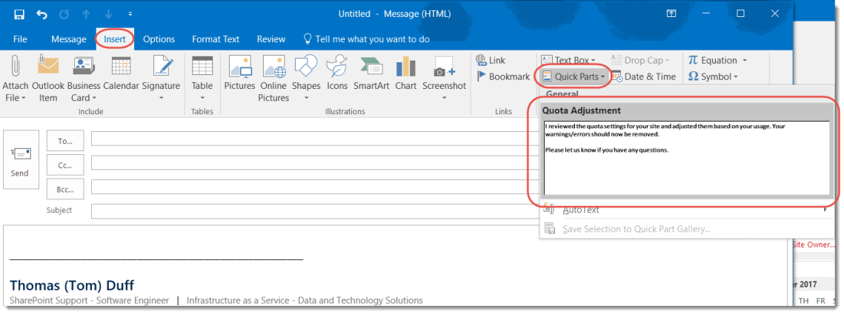Expand the AutoText submenu
Screen dimensions: 844x315
click(x=686, y=210)
